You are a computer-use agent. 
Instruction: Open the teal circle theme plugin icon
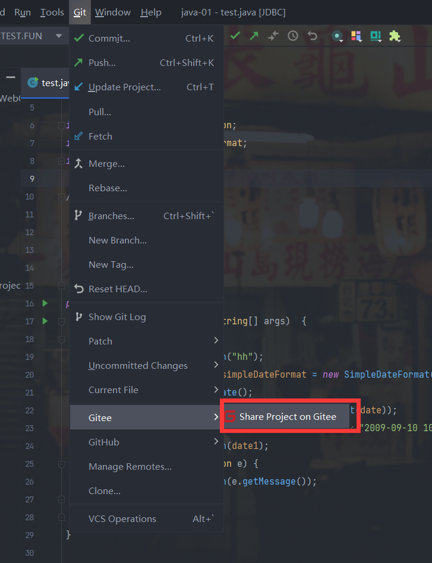pos(337,36)
